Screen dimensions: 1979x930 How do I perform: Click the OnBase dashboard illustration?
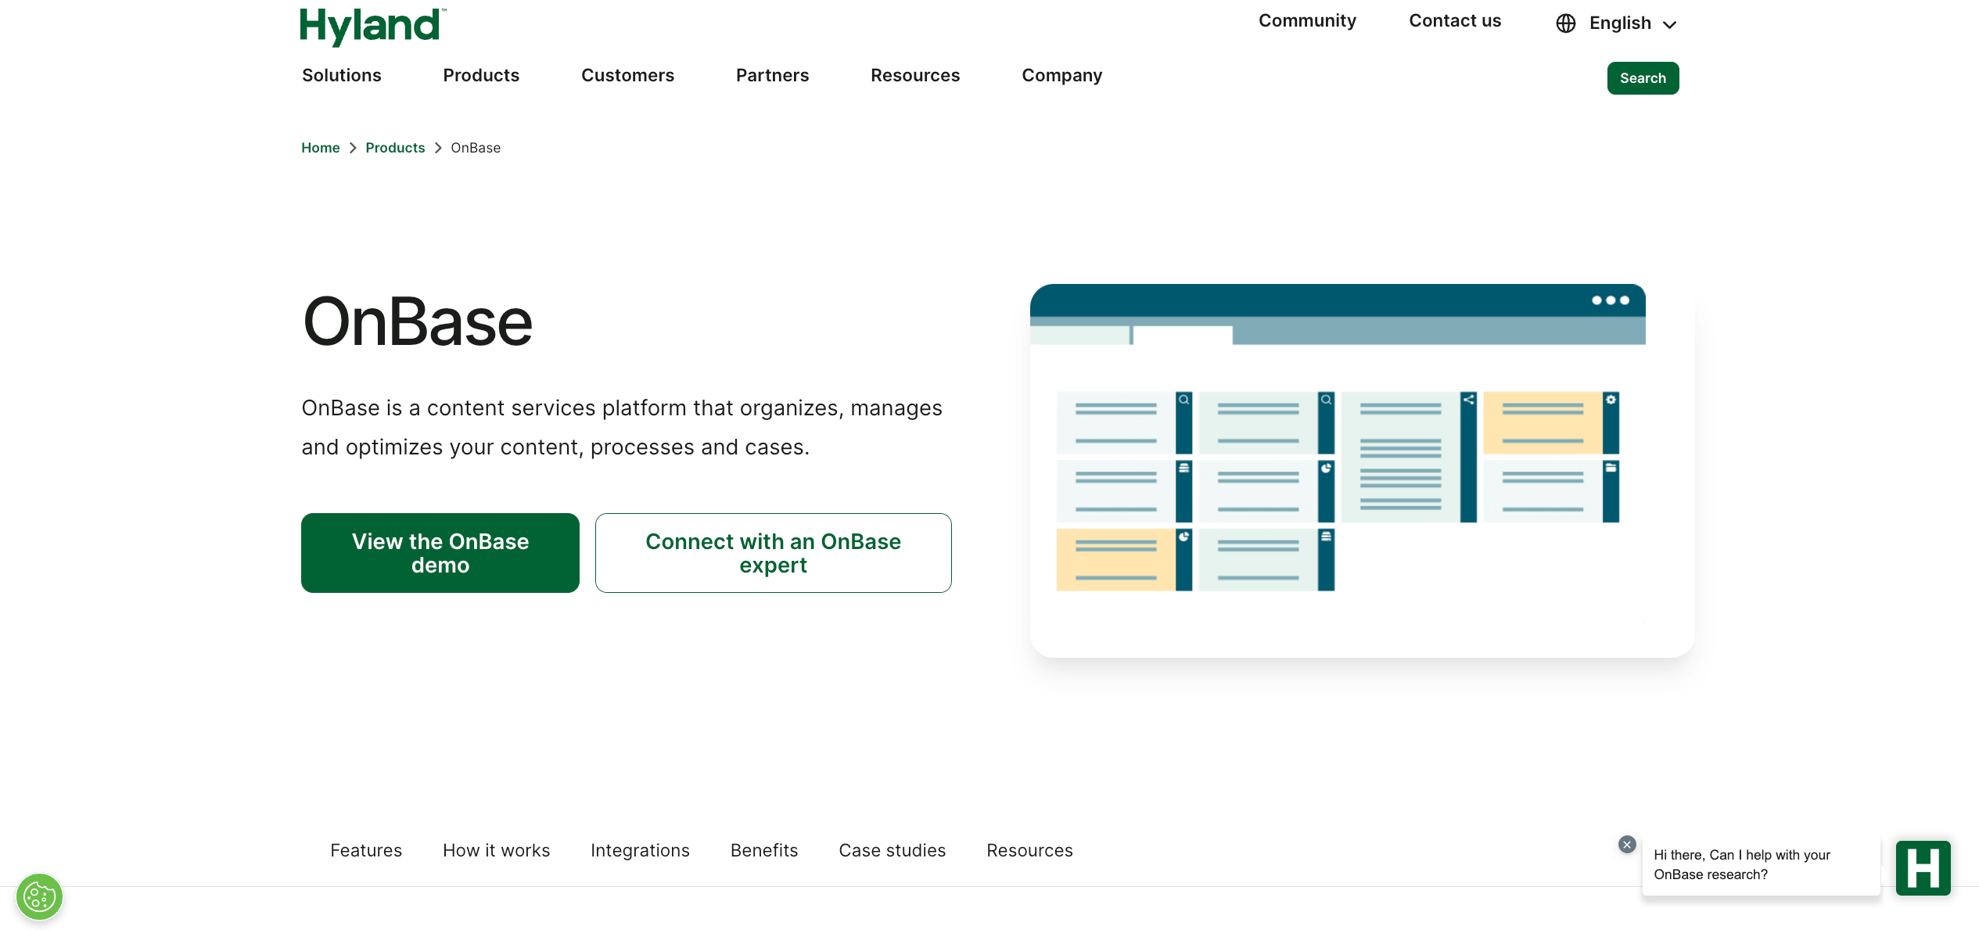pyautogui.click(x=1362, y=470)
